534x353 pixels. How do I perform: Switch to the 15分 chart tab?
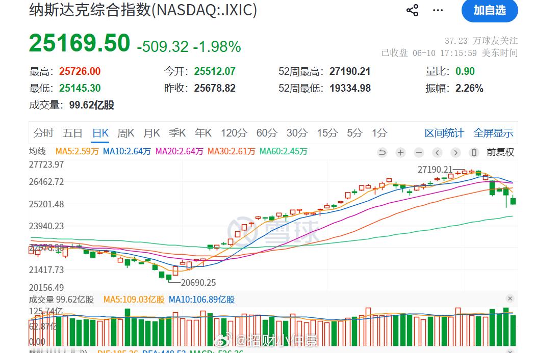[327, 132]
